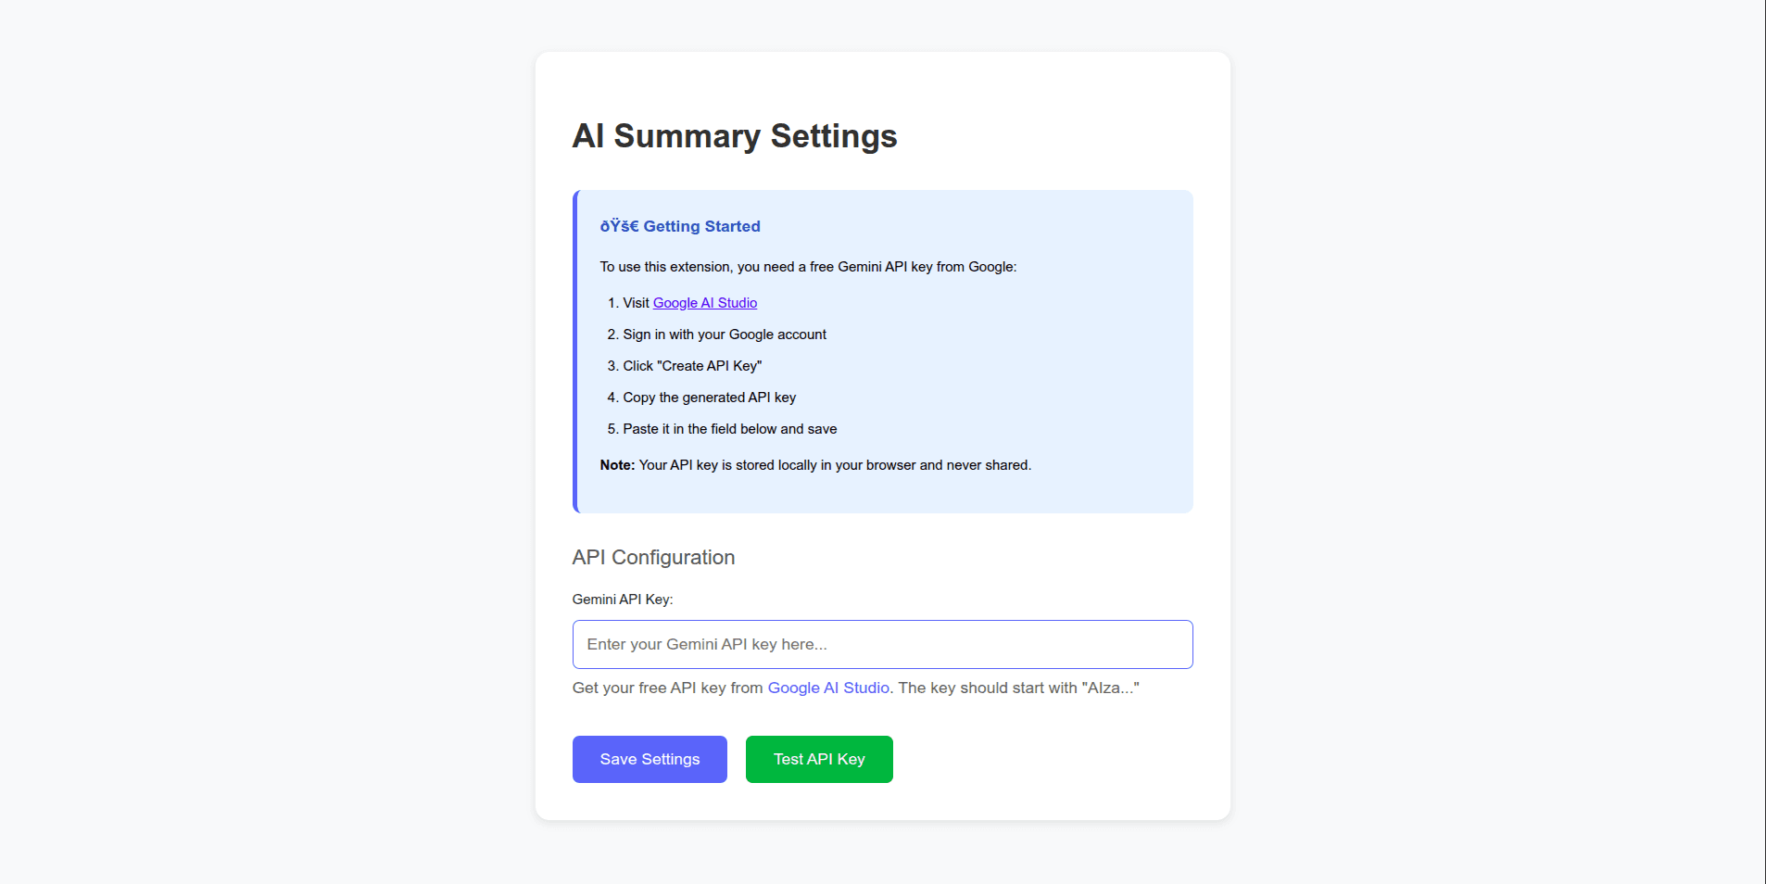Click the API Configuration section heading
The height and width of the screenshot is (884, 1766).
pos(653,557)
